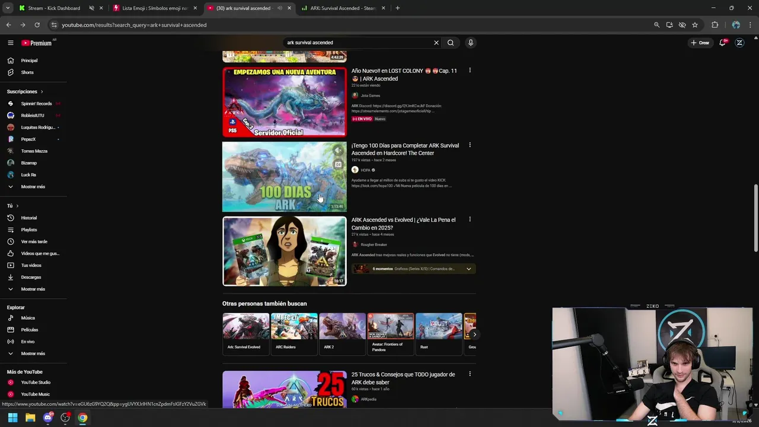Open the 100 Días ARK video thumbnail
Image resolution: width=759 pixels, height=427 pixels.
coord(284,177)
